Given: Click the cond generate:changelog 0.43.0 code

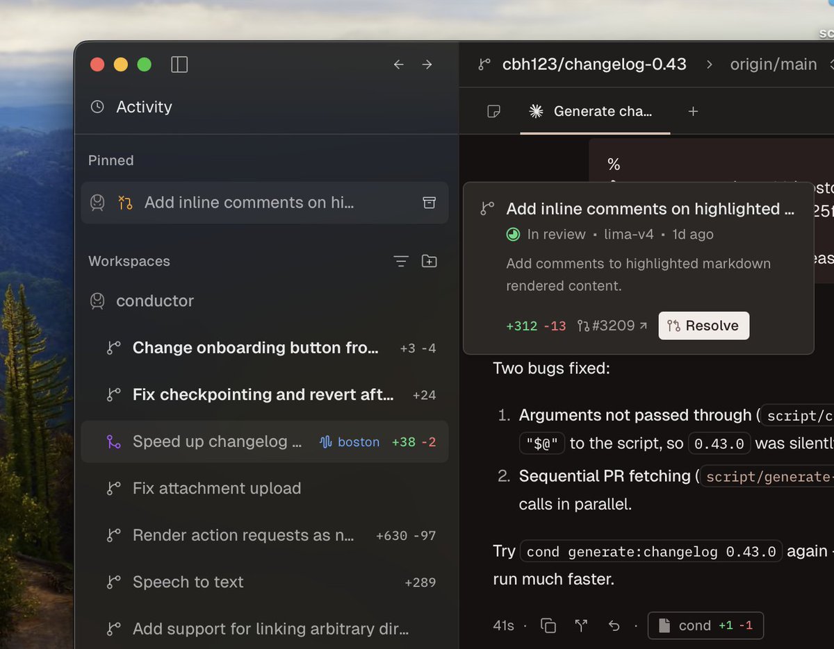Looking at the screenshot, I should 651,553.
